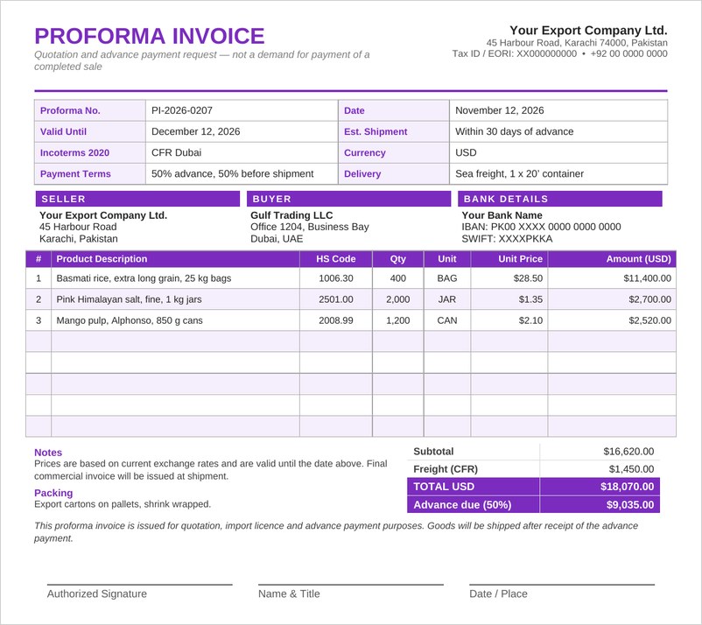The height and width of the screenshot is (625, 702).
Task: Select the total amount $18,070.00
Action: click(x=627, y=487)
